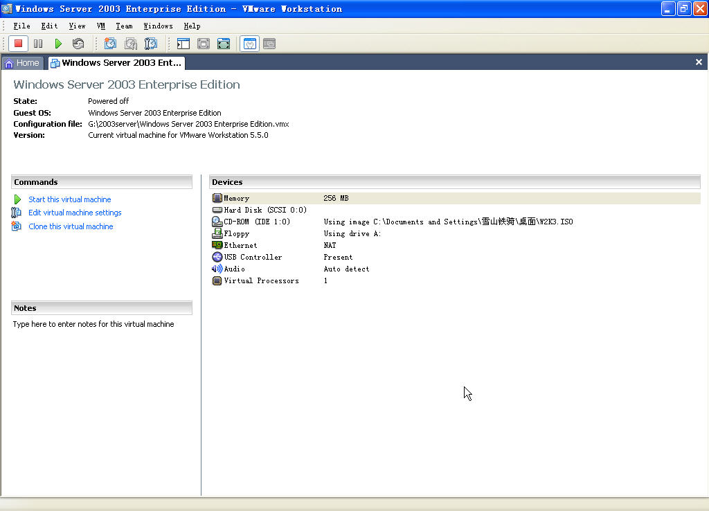This screenshot has height=511, width=709.
Task: Take a snapshot using the toolbar icon
Action: coord(110,44)
